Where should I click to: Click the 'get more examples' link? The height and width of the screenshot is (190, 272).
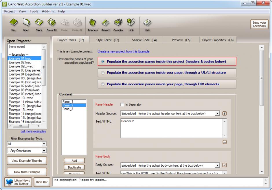[33, 131]
